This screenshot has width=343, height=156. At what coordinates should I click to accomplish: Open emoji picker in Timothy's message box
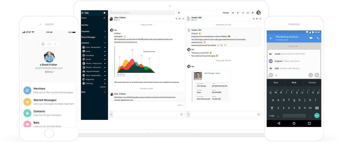click(259, 114)
